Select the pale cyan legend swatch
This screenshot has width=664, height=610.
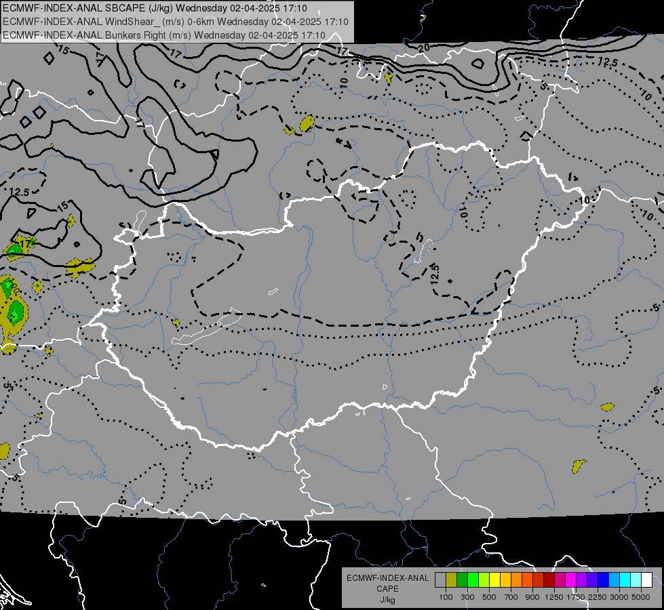click(x=636, y=580)
